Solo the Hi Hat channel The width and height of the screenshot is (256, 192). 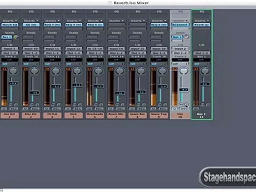coord(58,104)
